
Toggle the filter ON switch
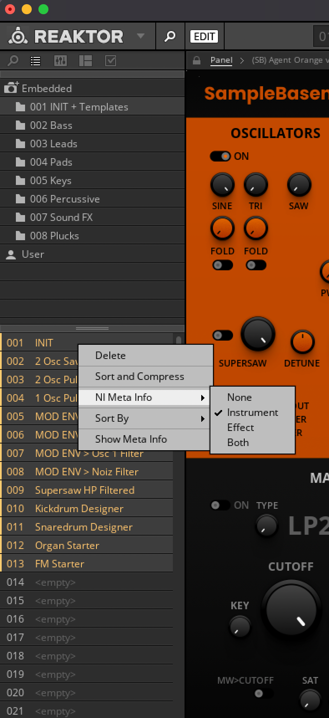[x=220, y=505]
